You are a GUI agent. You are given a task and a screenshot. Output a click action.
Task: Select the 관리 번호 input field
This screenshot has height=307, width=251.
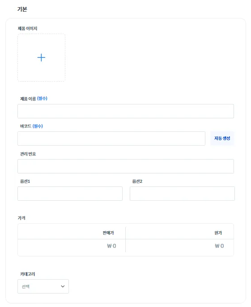point(125,166)
